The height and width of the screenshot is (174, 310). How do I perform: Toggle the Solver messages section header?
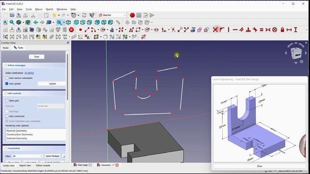coord(34,65)
